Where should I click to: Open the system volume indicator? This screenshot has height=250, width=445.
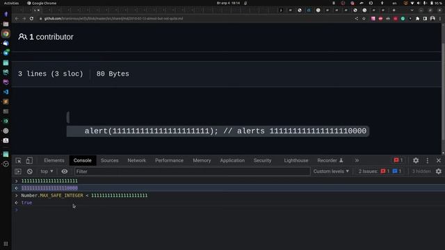click(419, 3)
